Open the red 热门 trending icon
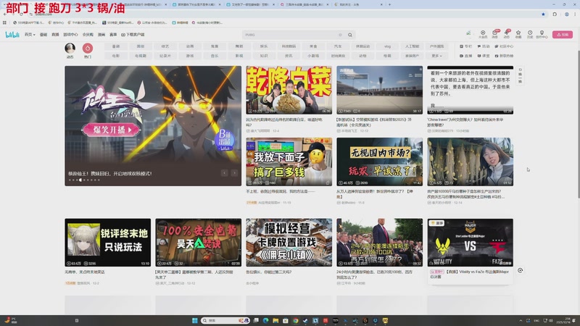The height and width of the screenshot is (326, 580). click(88, 48)
